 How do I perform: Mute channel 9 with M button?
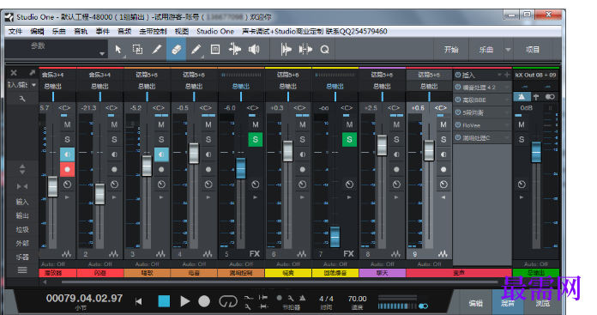[443, 124]
